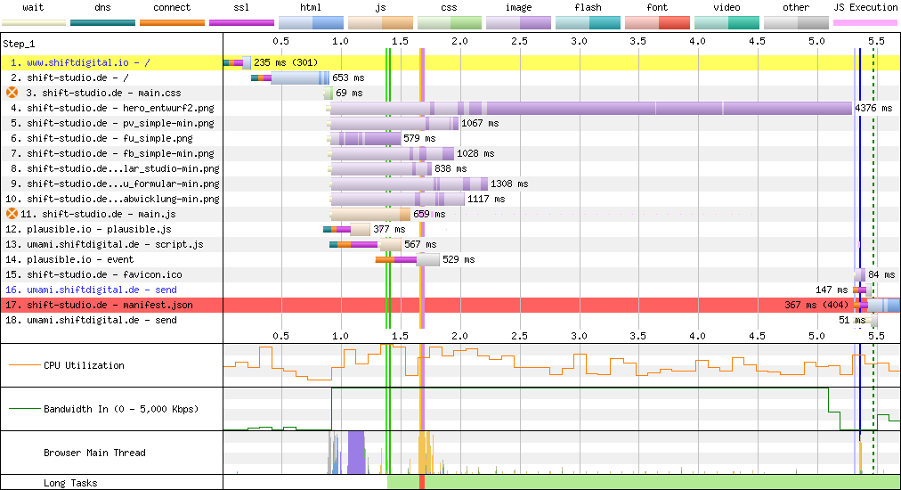The width and height of the screenshot is (901, 490).
Task: Click the hero_entwurf2.png image download bar
Action: 591,108
